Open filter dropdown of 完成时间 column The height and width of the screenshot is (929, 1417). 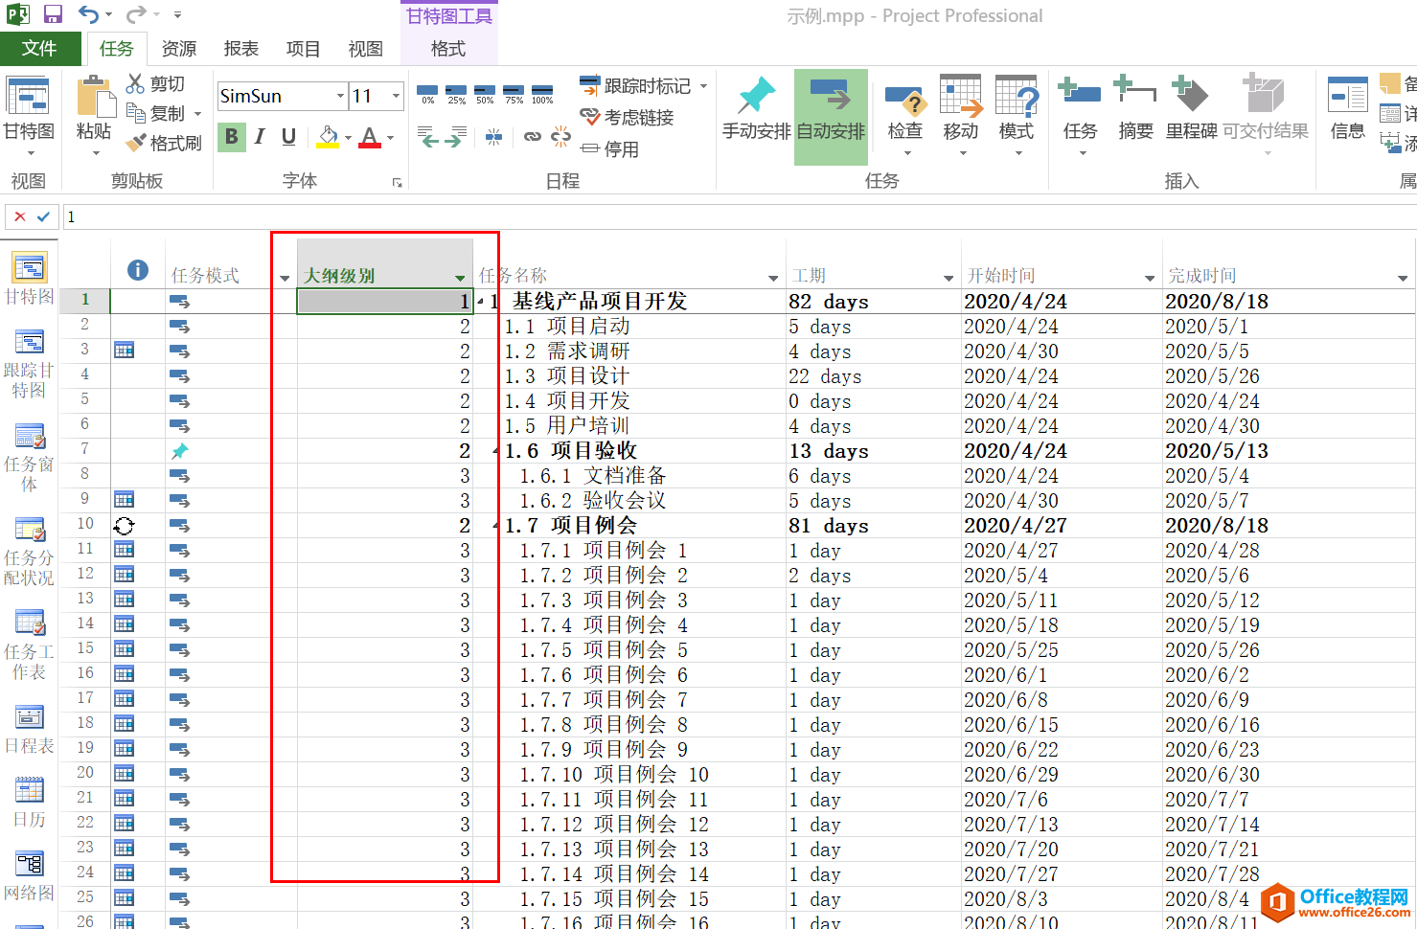(x=1403, y=278)
